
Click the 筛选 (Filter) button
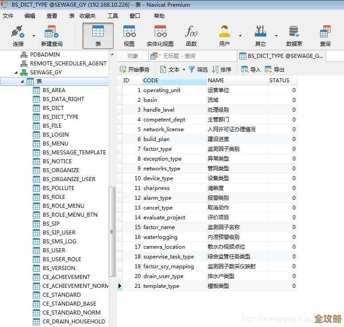(198, 70)
